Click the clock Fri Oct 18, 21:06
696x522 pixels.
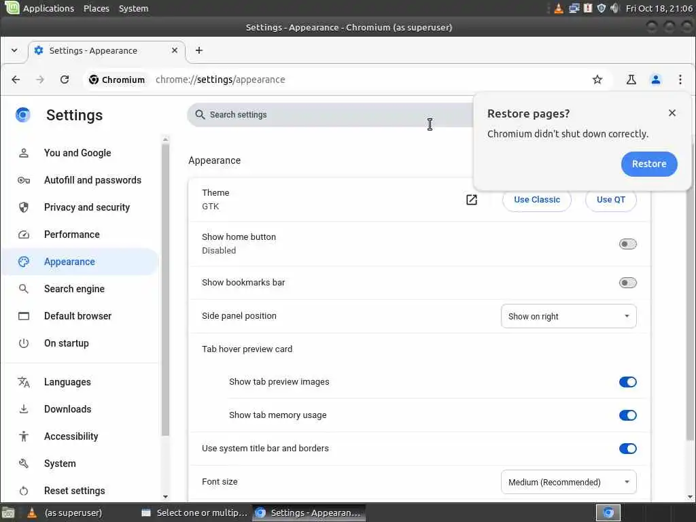click(x=659, y=8)
